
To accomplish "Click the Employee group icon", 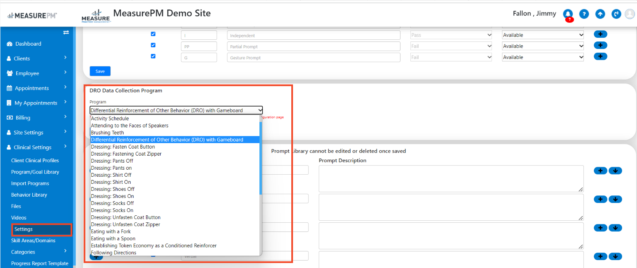I will (10, 73).
